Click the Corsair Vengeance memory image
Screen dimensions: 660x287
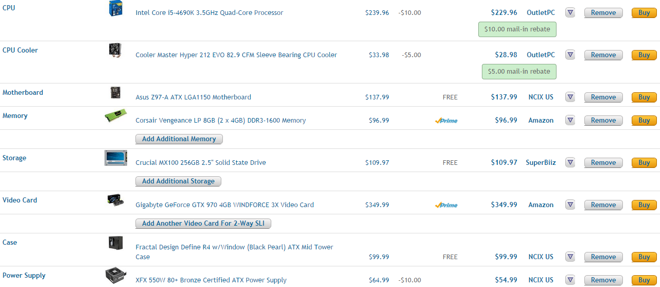115,116
